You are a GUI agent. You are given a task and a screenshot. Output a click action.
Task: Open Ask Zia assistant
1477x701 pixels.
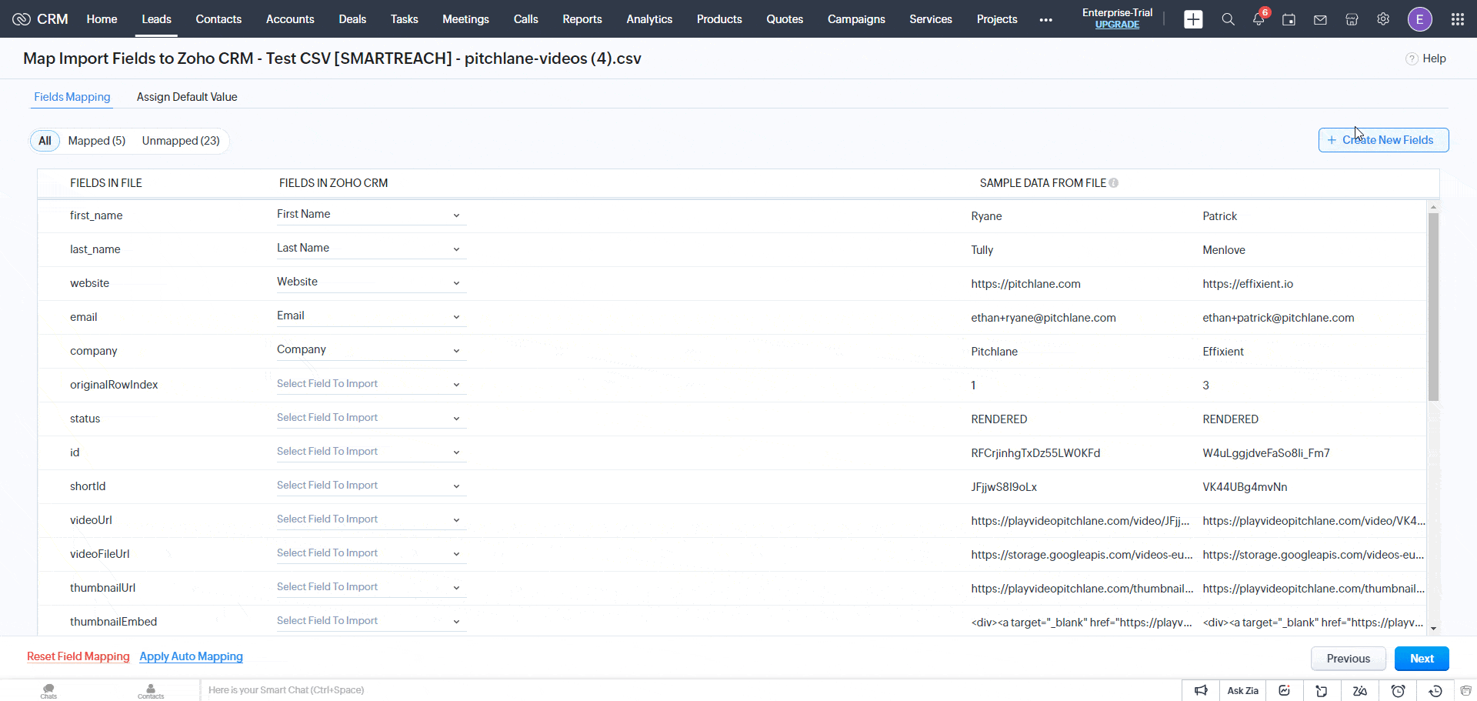click(x=1242, y=690)
